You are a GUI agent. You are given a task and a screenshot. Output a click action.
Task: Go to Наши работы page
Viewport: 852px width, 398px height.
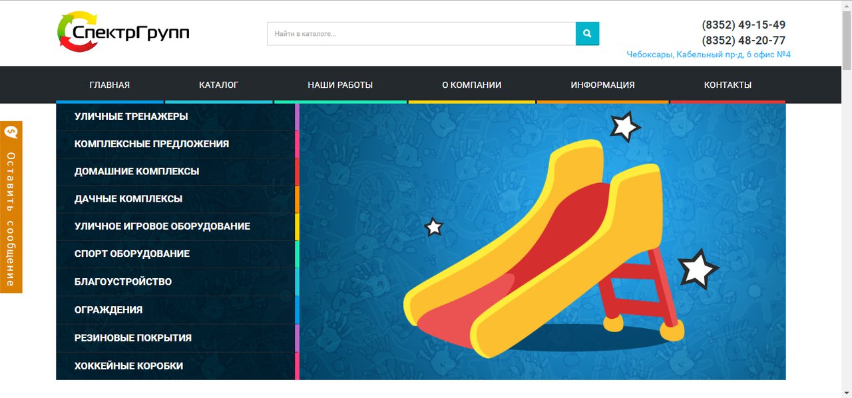coord(340,85)
